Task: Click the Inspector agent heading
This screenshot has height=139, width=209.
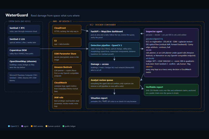Action: click(x=154, y=32)
